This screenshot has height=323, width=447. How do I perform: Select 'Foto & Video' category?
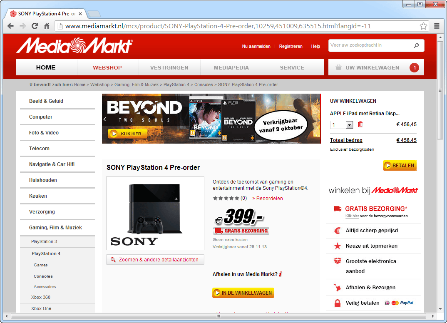click(44, 132)
